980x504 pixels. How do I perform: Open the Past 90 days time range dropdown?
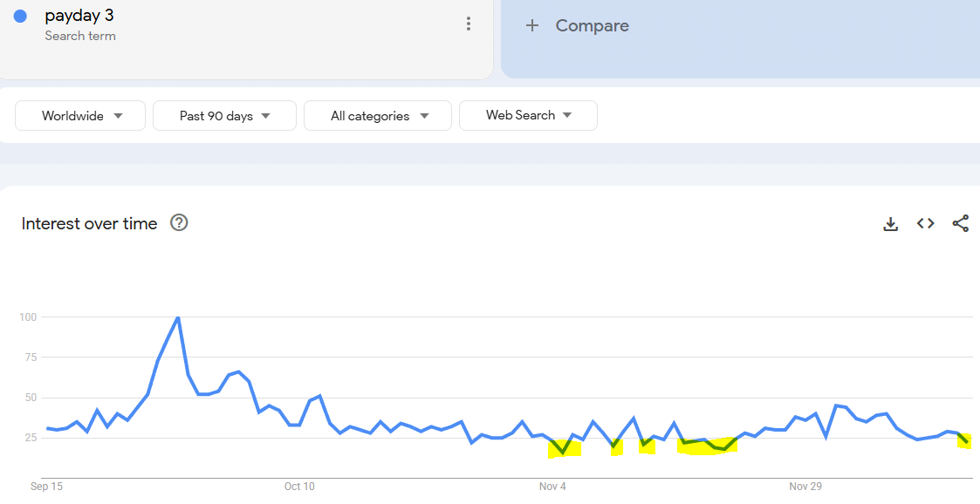click(224, 116)
